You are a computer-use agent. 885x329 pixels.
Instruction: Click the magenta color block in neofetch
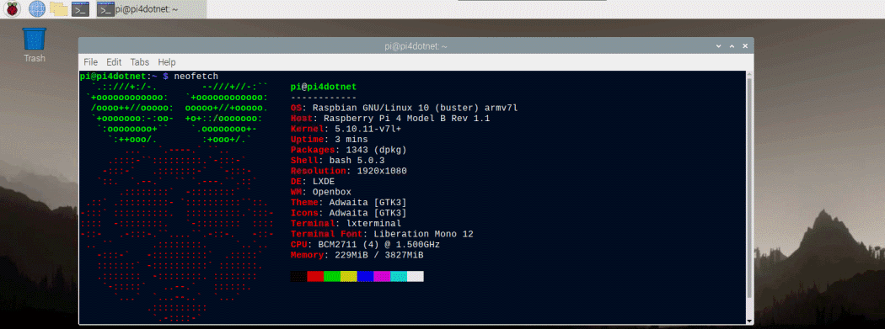pyautogui.click(x=382, y=277)
